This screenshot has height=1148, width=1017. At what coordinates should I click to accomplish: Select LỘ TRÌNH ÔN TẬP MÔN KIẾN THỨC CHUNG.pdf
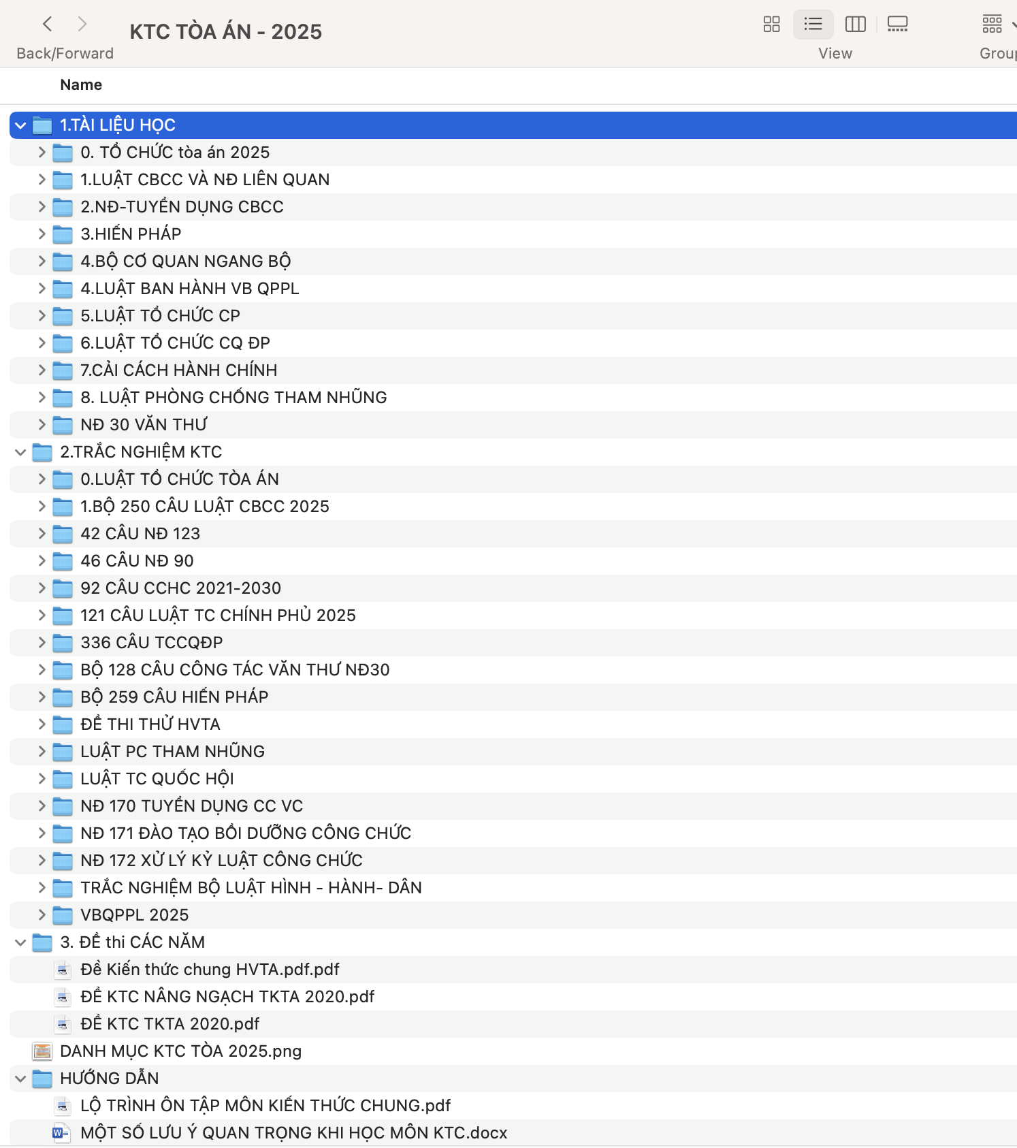point(265,1106)
